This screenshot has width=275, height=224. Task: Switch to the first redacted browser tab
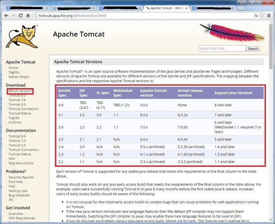click(27, 8)
